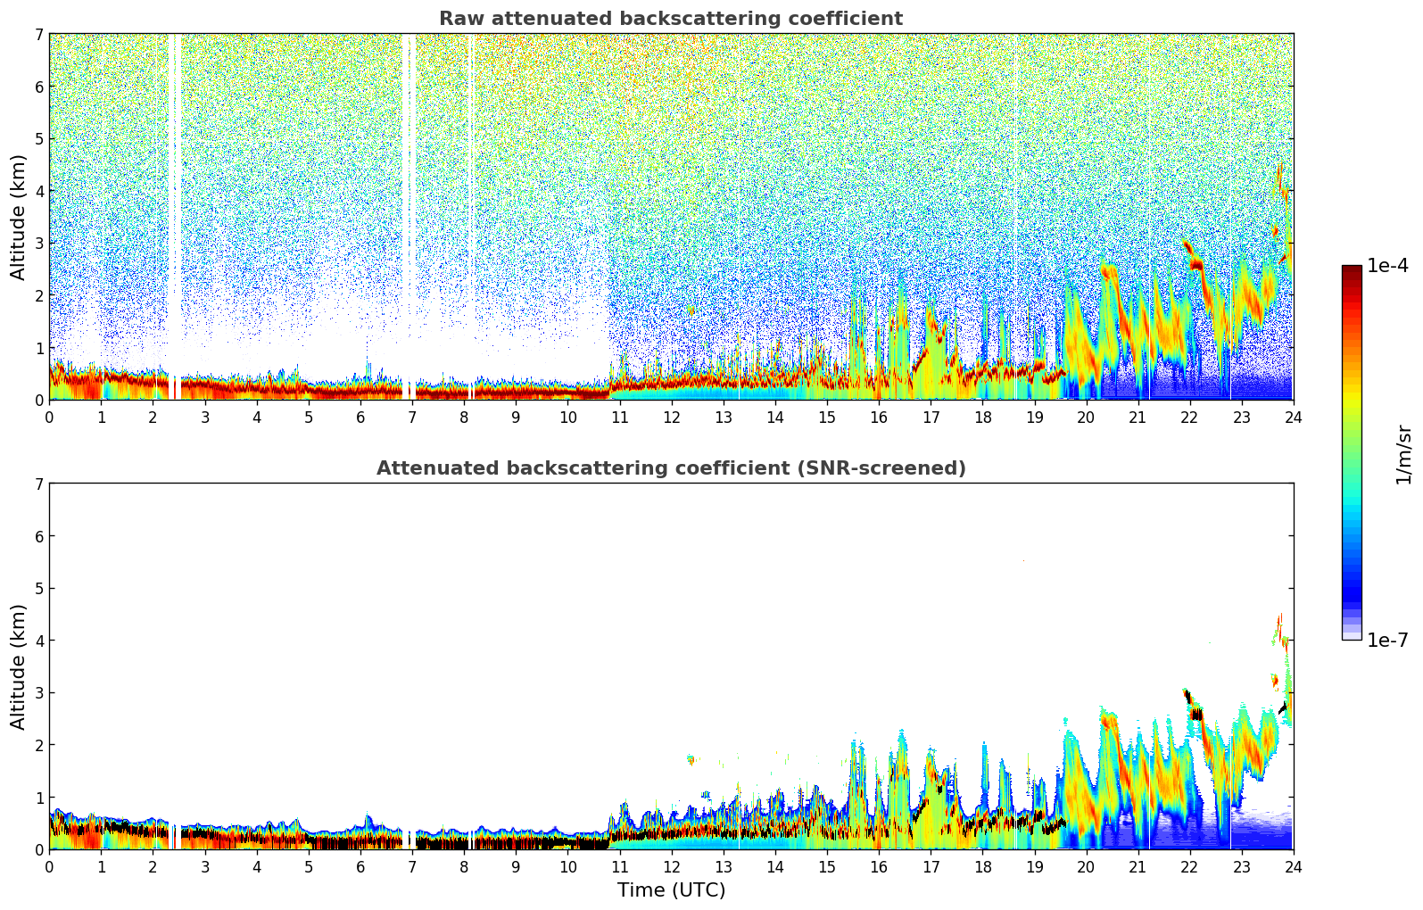Click hour 24 tick label on lower plot
1423x910 pixels.
tap(1293, 867)
